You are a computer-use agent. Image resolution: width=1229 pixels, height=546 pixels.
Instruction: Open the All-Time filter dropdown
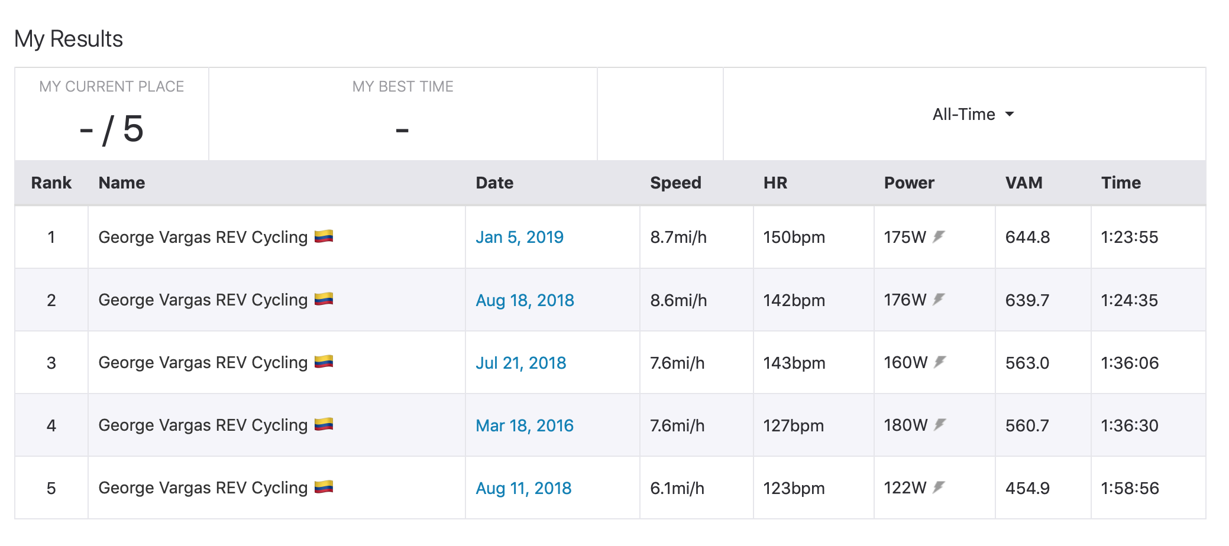pos(973,114)
